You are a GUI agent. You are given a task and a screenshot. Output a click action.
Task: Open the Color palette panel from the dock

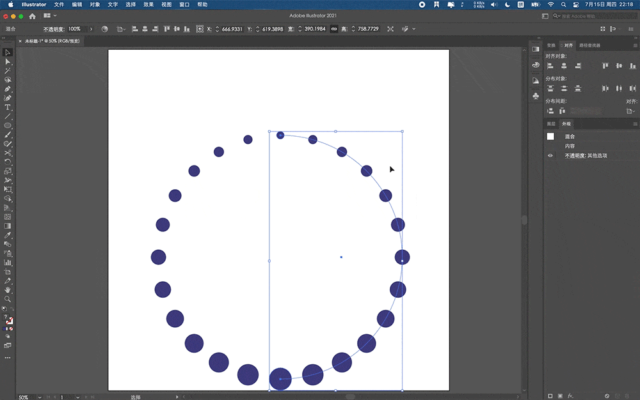[x=536, y=65]
